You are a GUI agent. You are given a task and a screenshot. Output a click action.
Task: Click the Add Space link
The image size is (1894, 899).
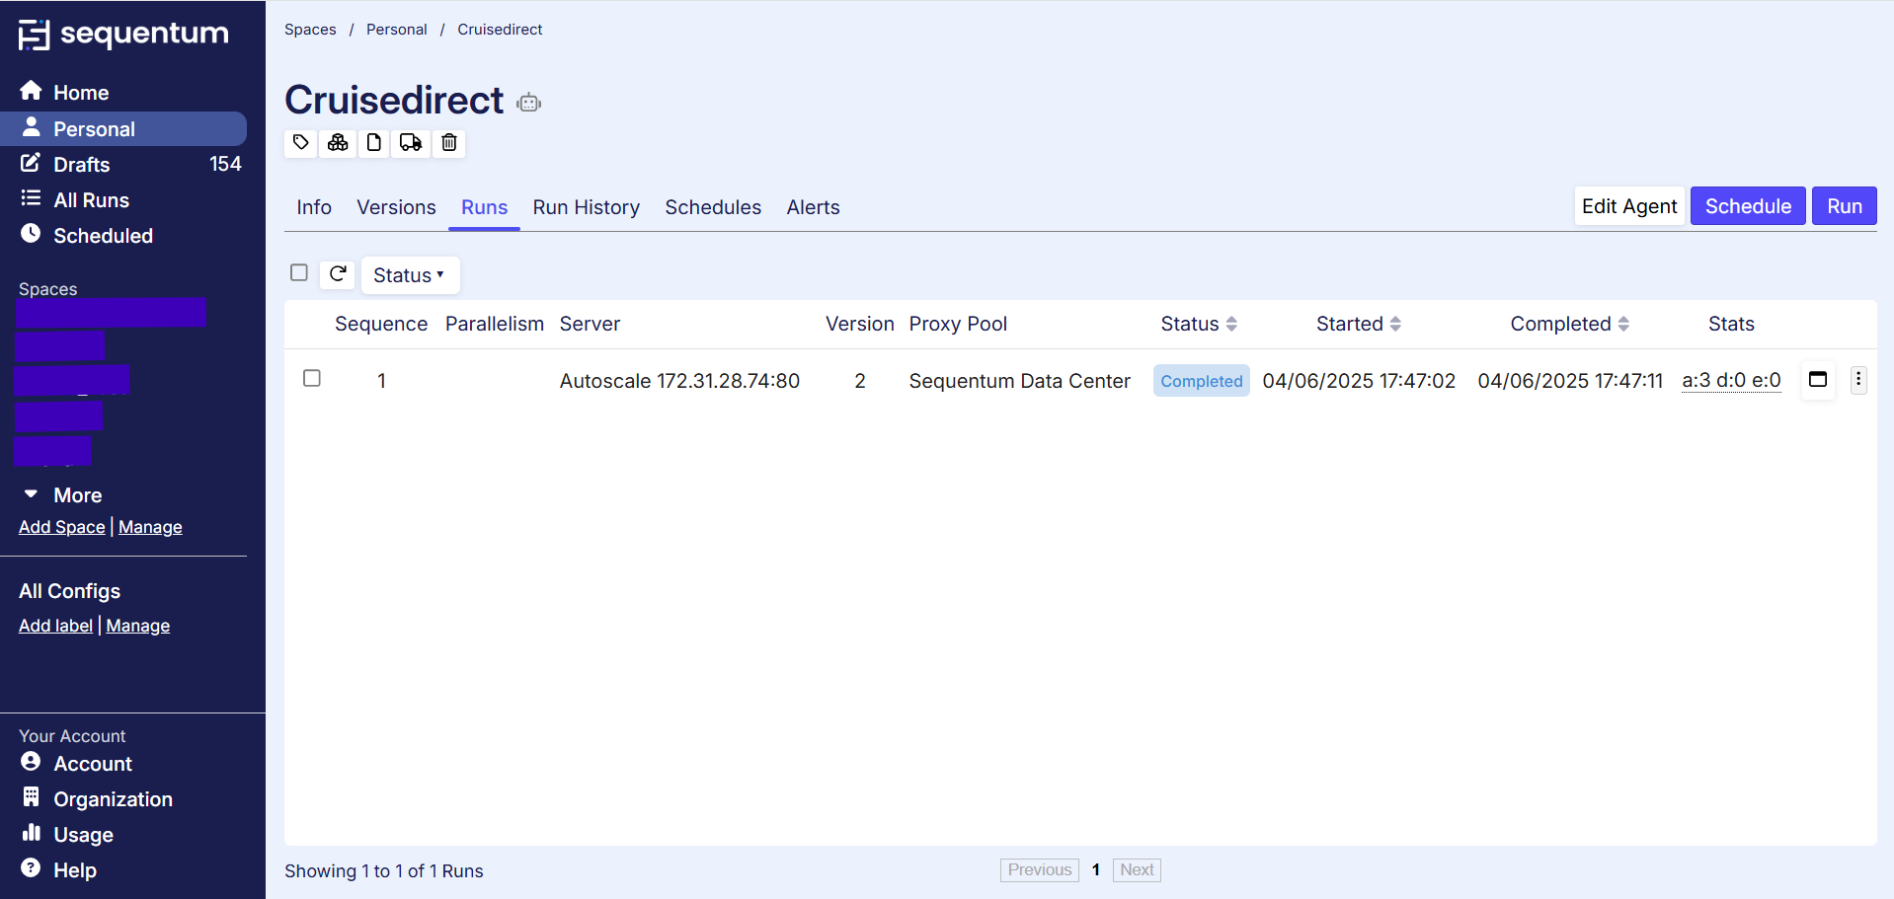61,527
